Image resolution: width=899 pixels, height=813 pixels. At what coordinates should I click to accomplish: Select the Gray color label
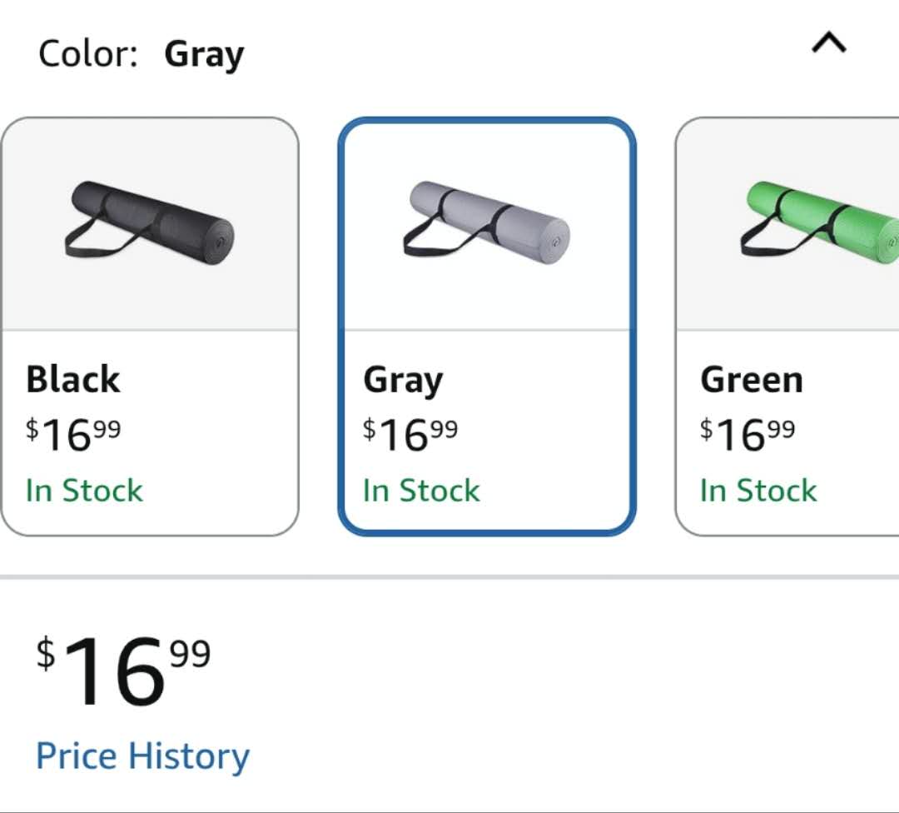403,382
